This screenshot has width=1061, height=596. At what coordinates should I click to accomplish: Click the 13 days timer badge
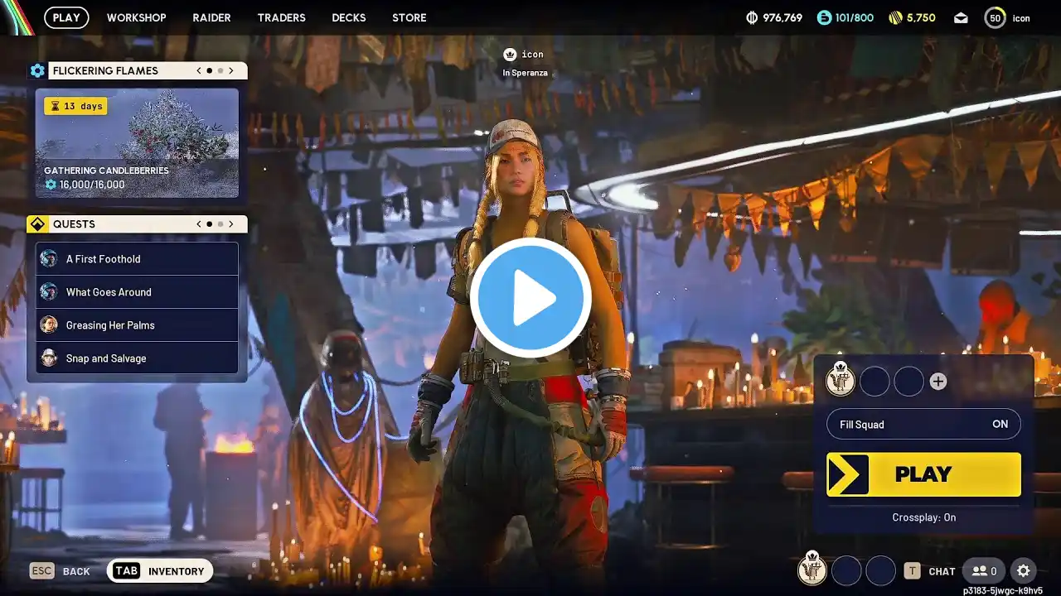(x=75, y=106)
